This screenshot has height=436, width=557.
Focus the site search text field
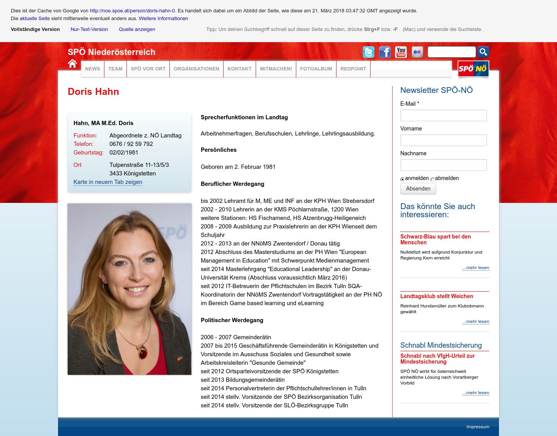[451, 52]
